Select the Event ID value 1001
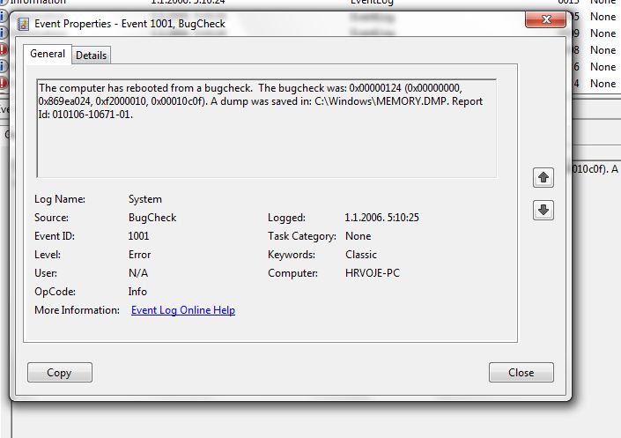Screen dimensions: 621x438 138,236
